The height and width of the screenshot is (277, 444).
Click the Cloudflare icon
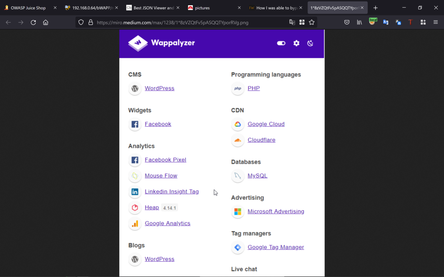[x=238, y=140]
